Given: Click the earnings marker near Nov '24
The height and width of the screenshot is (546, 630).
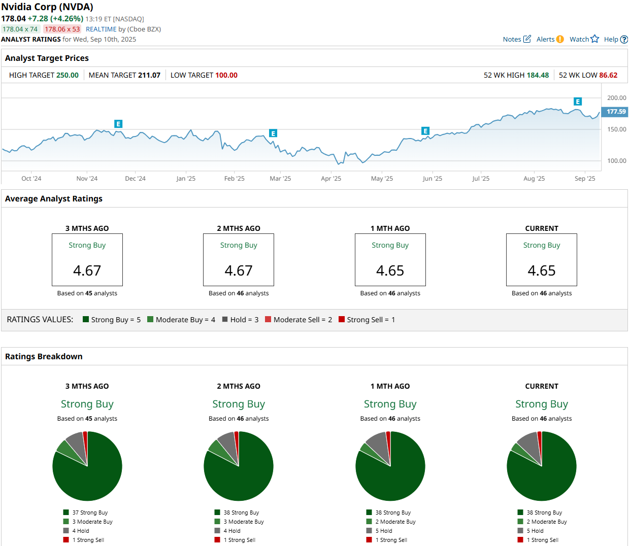Looking at the screenshot, I should tap(118, 124).
